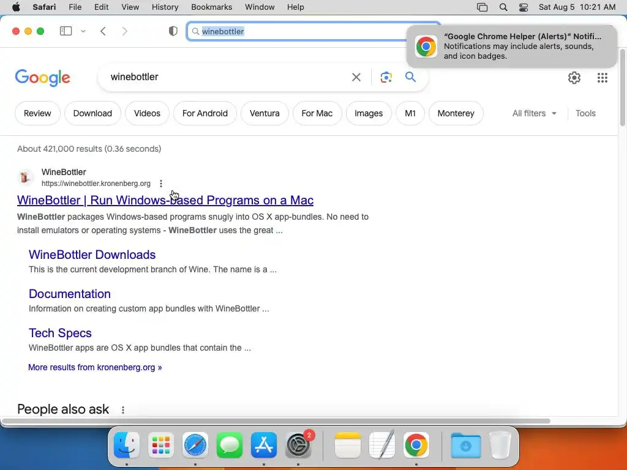Open Launchpad from the Dock
Screen dimensions: 627x470
tap(161, 445)
